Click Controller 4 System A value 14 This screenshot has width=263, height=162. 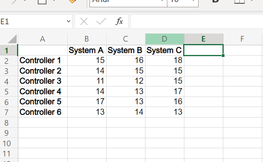coord(87,92)
